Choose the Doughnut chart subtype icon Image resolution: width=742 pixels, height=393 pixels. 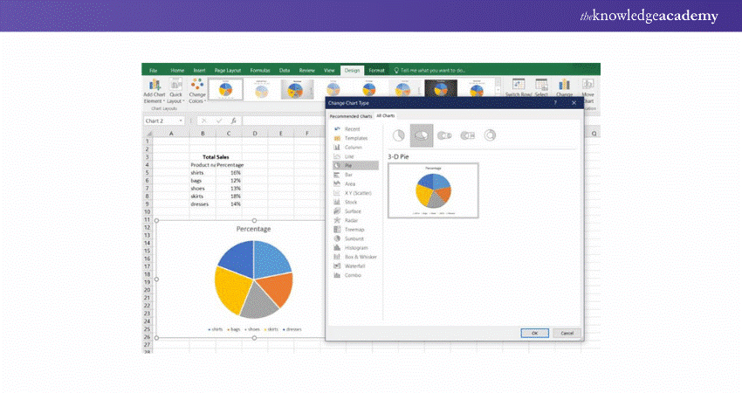click(x=490, y=135)
